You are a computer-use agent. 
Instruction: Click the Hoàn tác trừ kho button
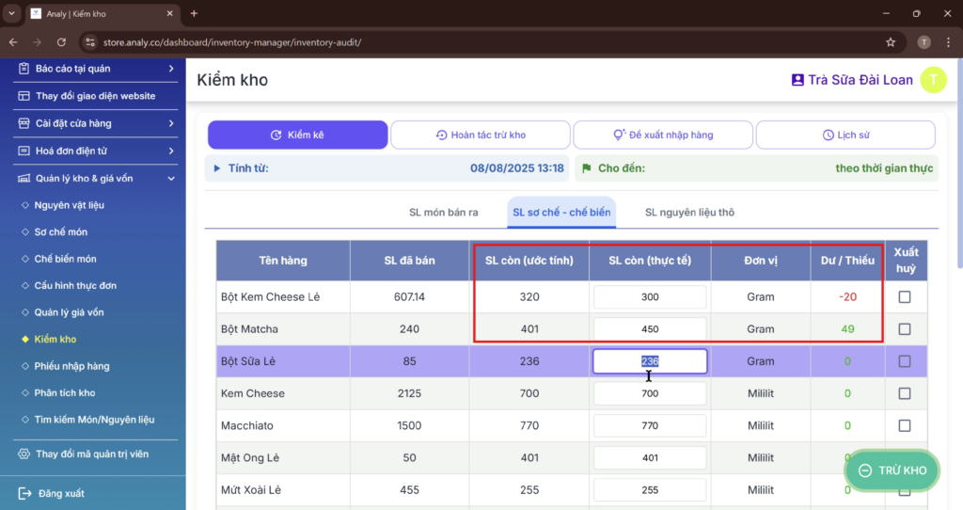[480, 135]
